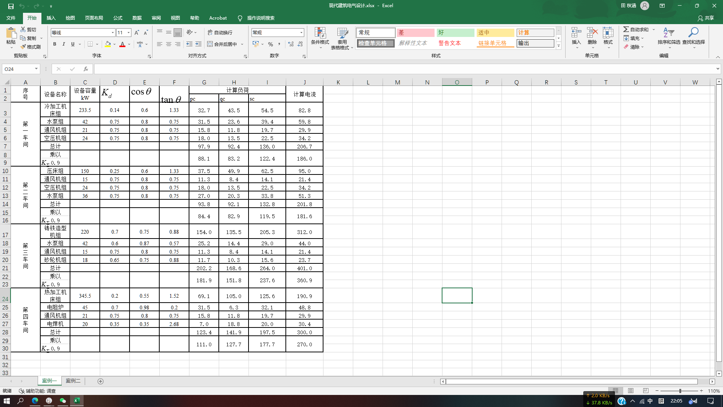Click the Insert cells icon
The image size is (723, 407).
576,33
